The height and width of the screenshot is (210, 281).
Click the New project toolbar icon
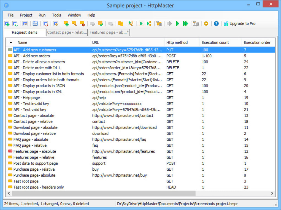coord(7,24)
